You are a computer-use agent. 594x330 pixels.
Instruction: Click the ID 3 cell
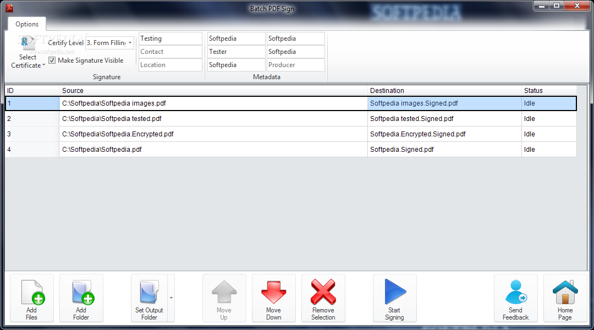point(32,134)
